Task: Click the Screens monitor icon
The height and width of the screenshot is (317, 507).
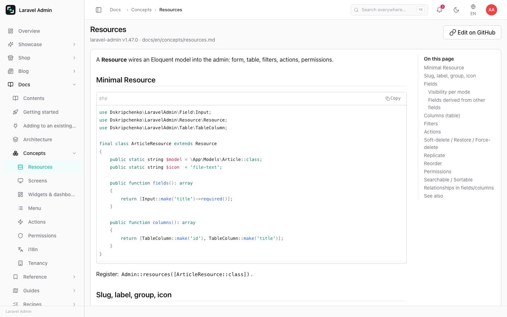Action: pos(20,181)
